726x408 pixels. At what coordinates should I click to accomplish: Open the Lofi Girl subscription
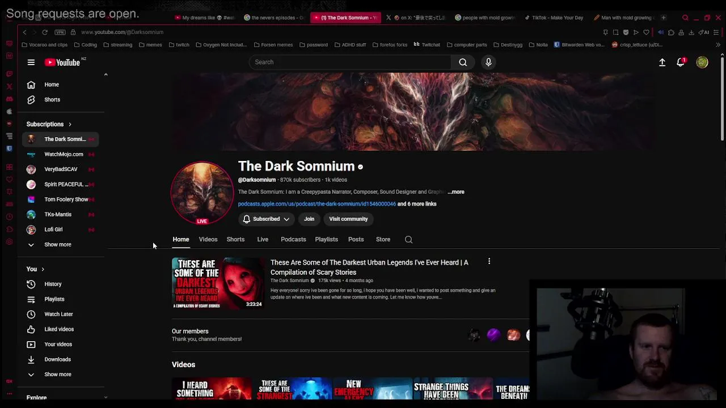coord(61,229)
